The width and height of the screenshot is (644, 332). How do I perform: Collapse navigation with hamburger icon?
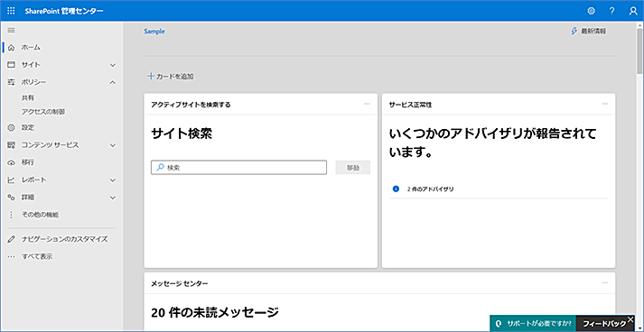tap(11, 31)
